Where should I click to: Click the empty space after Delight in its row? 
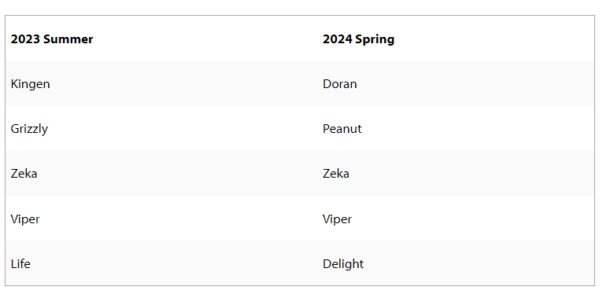479,264
